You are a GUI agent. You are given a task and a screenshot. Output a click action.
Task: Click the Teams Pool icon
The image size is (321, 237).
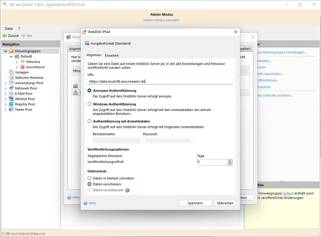click(x=11, y=109)
